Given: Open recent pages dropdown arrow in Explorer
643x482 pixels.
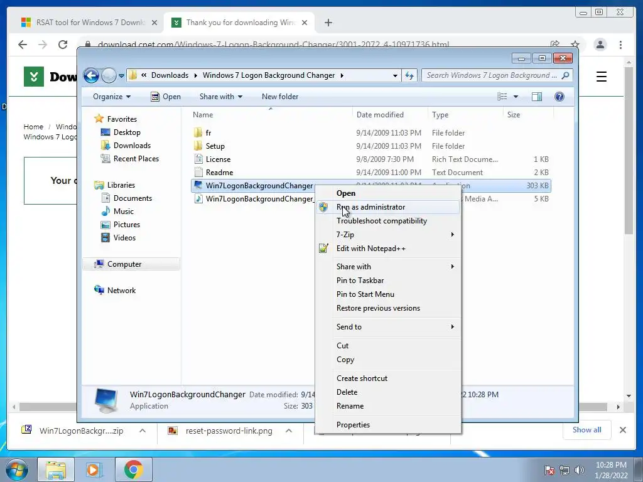Looking at the screenshot, I should 121,76.
